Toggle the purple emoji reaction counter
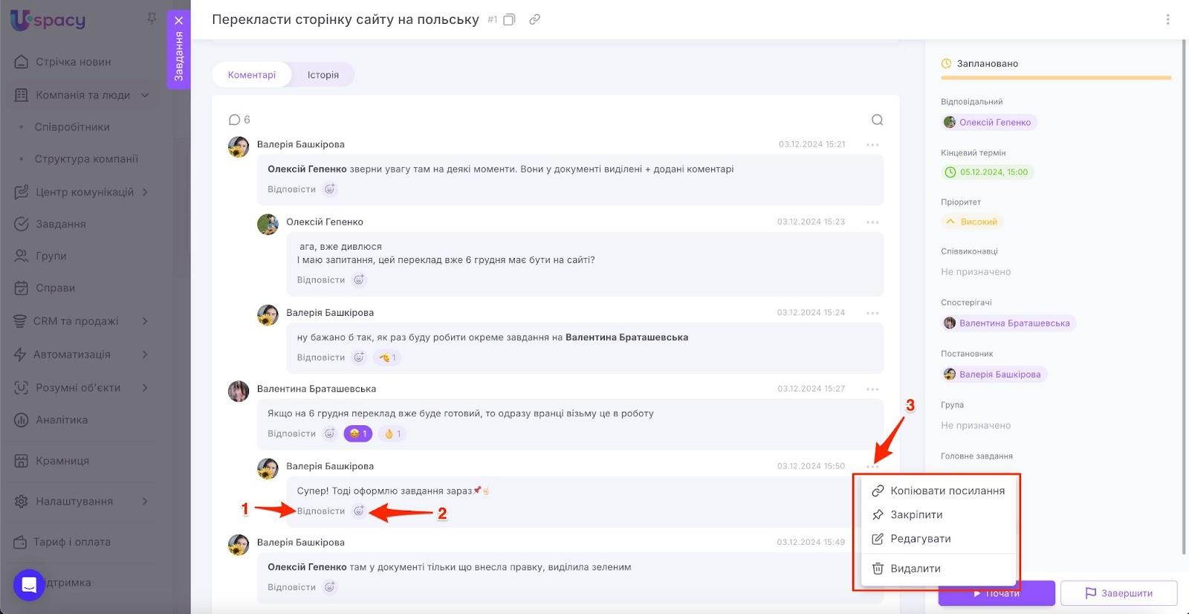 click(357, 434)
